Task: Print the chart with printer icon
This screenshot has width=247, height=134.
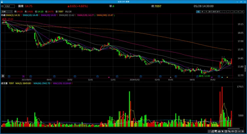Action: coord(219,131)
